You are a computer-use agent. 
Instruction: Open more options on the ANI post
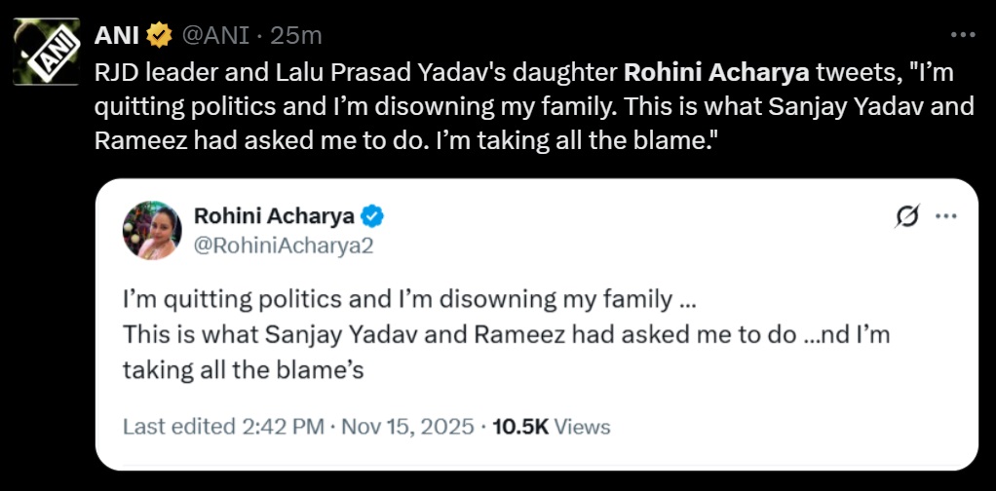[x=963, y=35]
